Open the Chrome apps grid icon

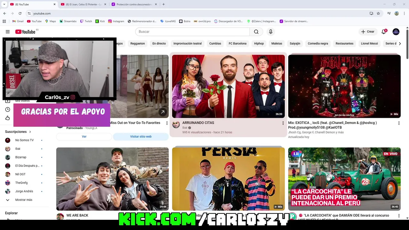click(x=4, y=21)
